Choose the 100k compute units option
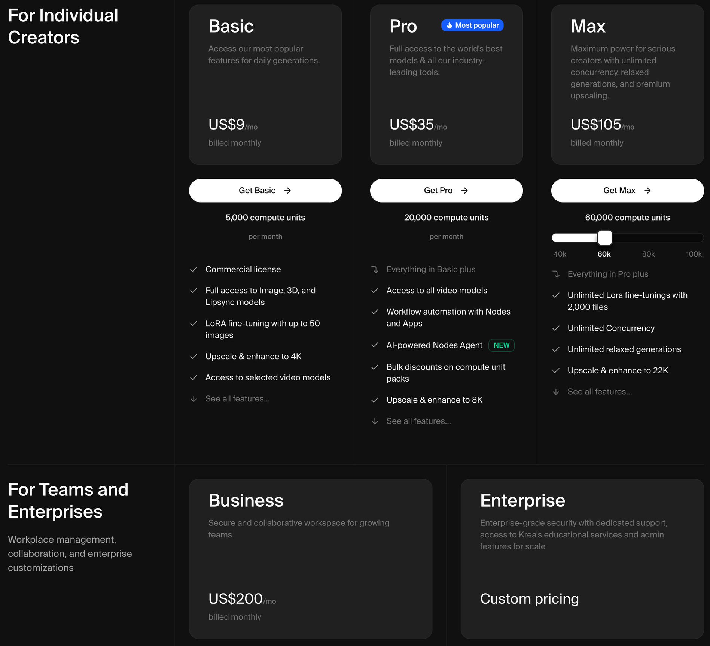710x646 pixels. coord(693,254)
